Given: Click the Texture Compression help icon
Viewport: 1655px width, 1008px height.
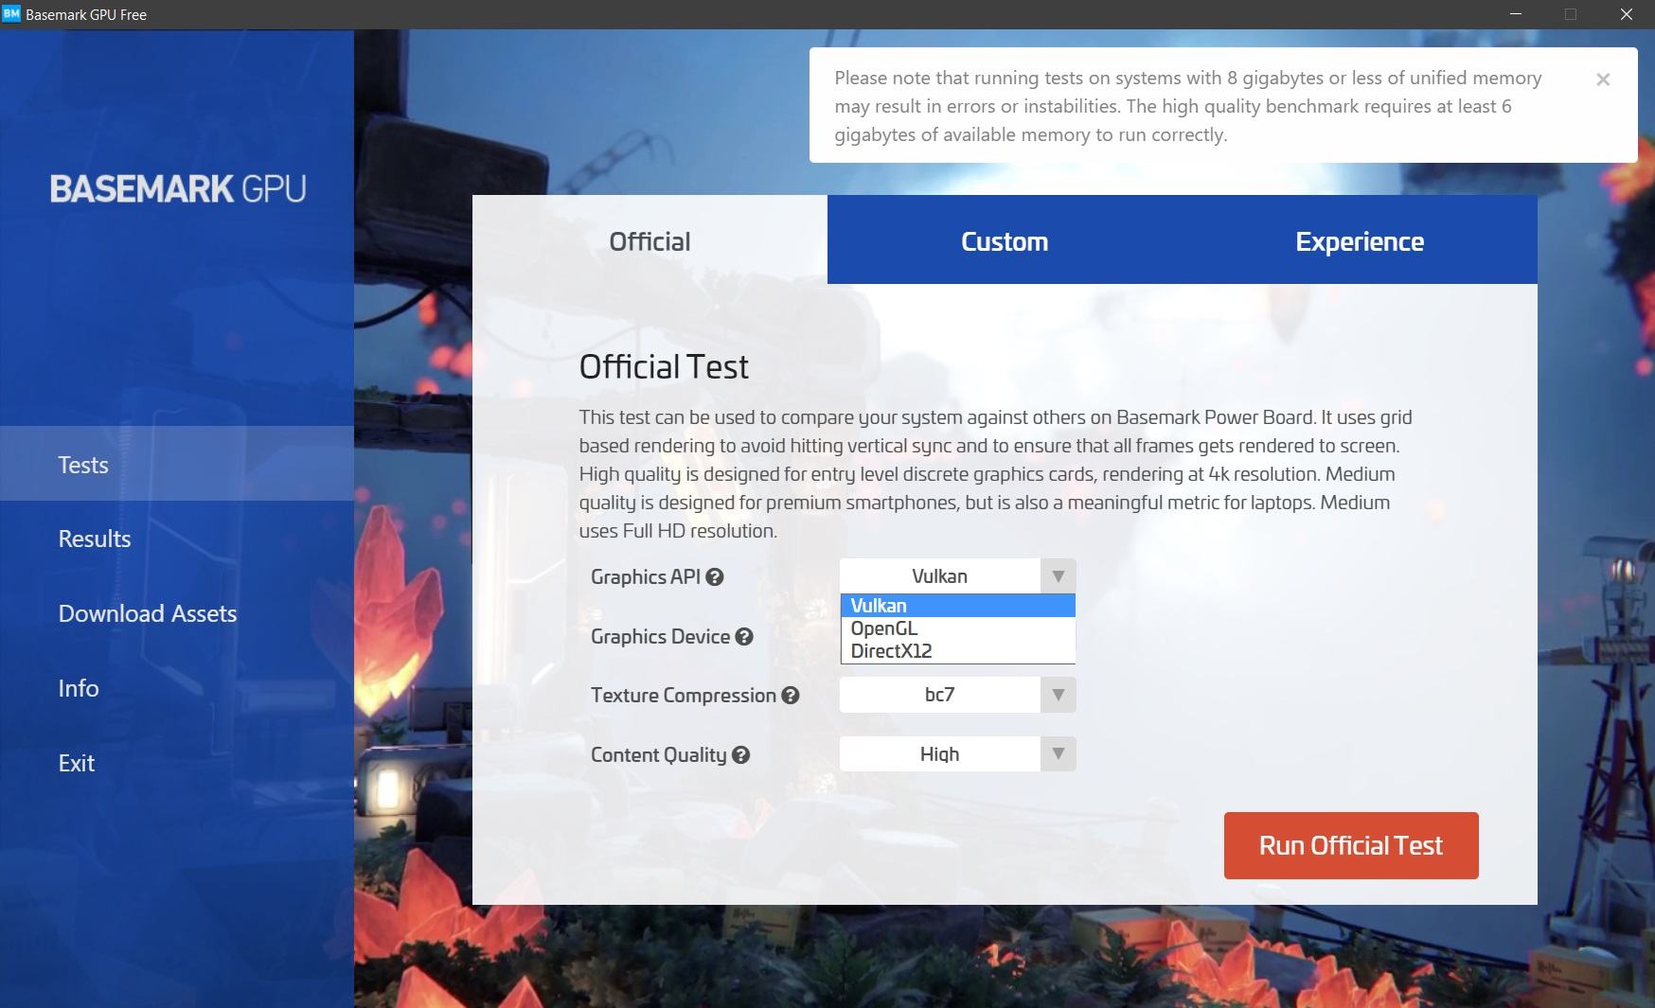Looking at the screenshot, I should (x=791, y=696).
